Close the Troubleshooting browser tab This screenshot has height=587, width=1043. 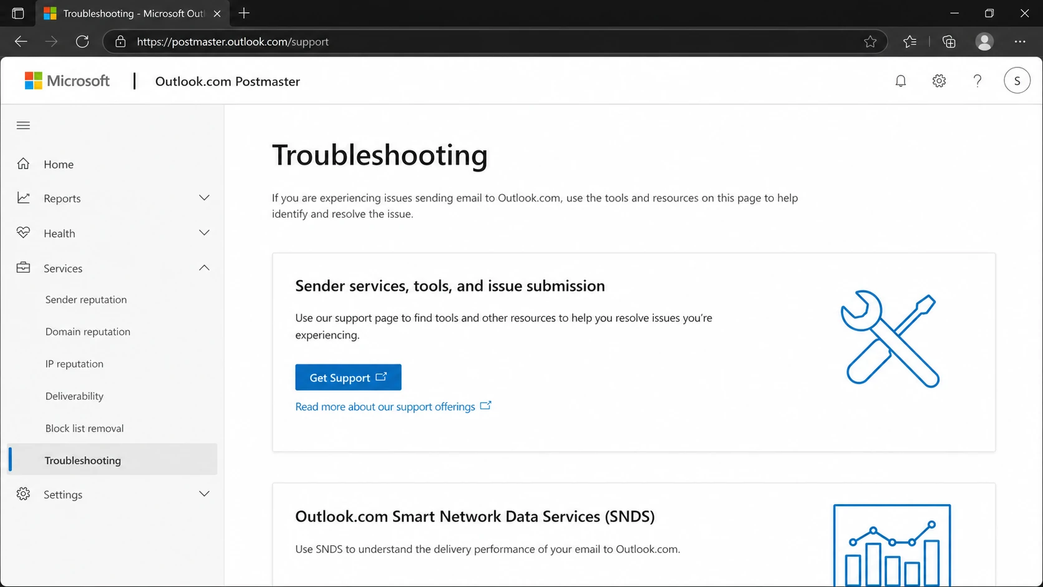[x=217, y=13]
